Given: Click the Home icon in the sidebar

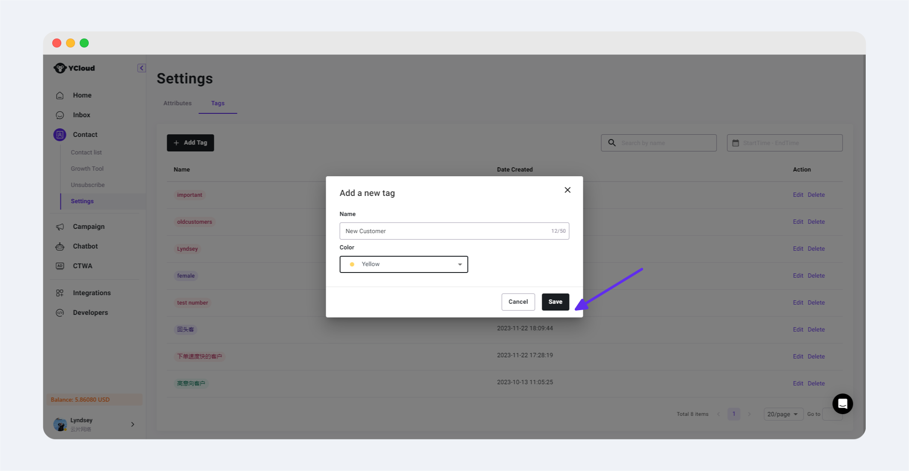Looking at the screenshot, I should (x=60, y=95).
